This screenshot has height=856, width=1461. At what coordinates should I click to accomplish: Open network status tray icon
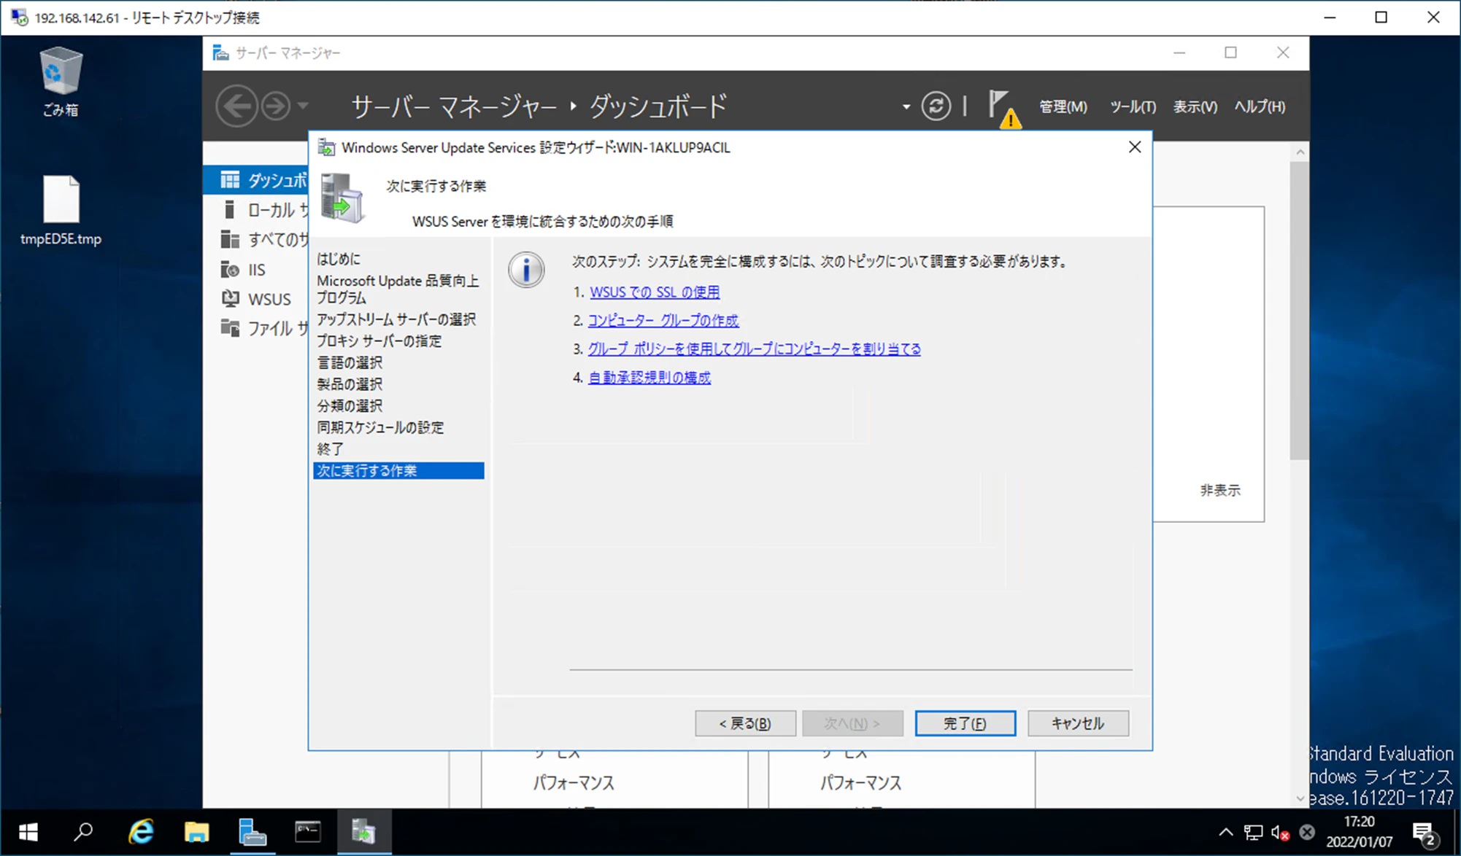click(1253, 832)
